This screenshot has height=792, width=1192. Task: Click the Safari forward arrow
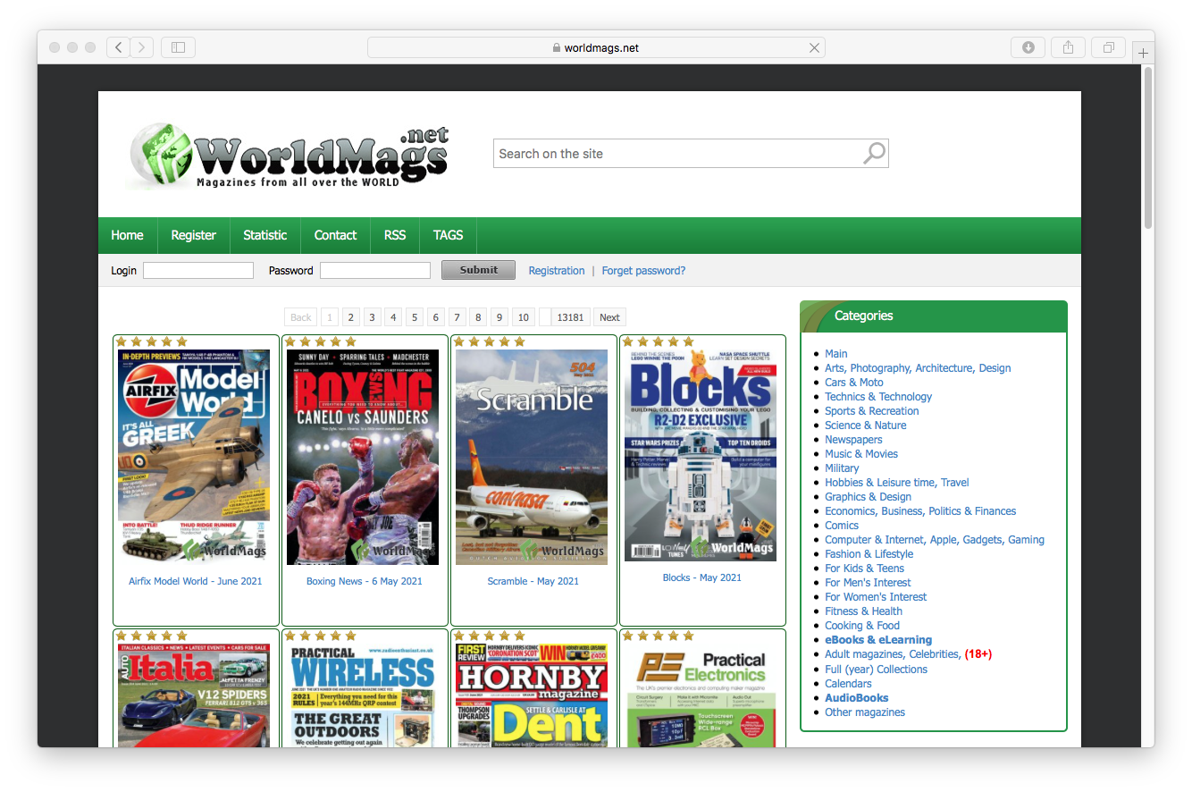pos(142,47)
